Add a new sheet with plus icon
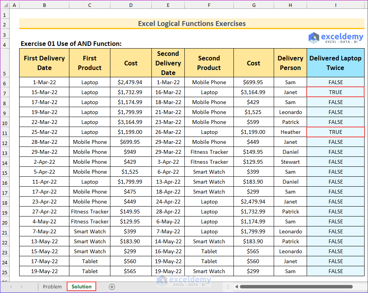The image size is (368, 293). 112,286
